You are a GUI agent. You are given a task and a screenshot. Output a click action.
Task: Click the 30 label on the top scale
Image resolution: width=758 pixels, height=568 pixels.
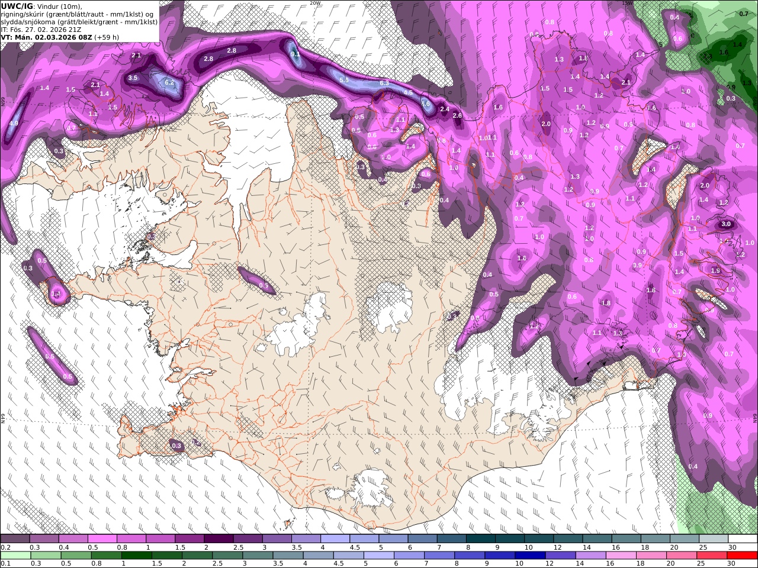733,547
